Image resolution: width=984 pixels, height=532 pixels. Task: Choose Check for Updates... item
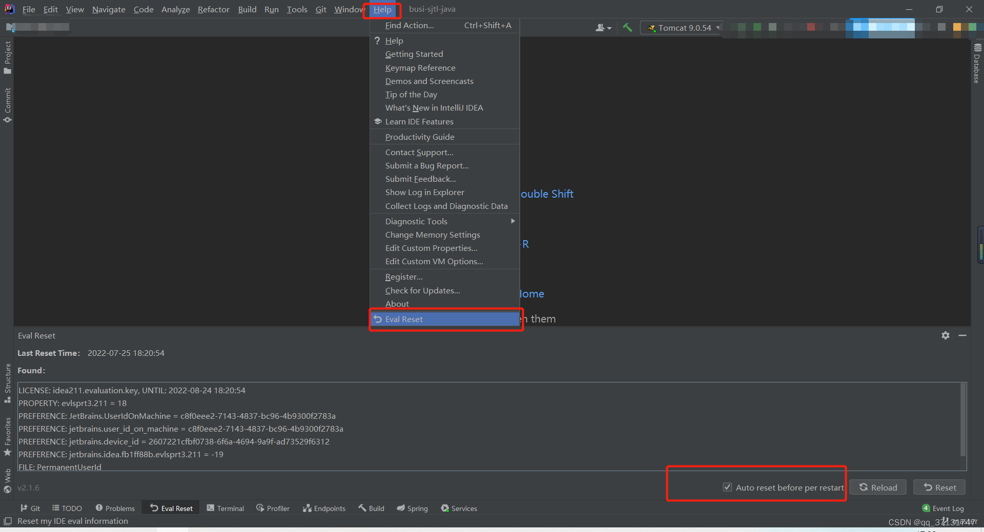pos(445,290)
